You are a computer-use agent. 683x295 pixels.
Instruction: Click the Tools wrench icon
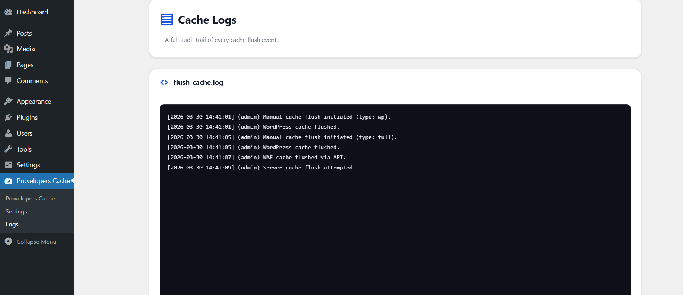[x=8, y=149]
